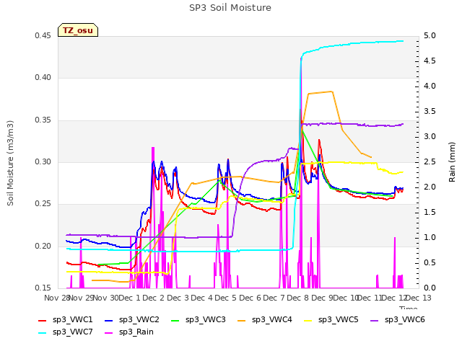
Task: Click the 1.5 rain axis tick label
Action: [430, 213]
